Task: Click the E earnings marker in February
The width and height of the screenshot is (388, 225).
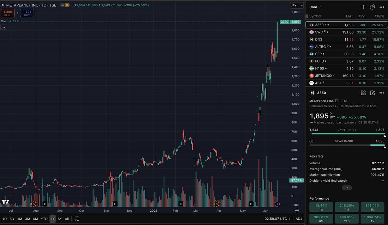Action: point(181,204)
